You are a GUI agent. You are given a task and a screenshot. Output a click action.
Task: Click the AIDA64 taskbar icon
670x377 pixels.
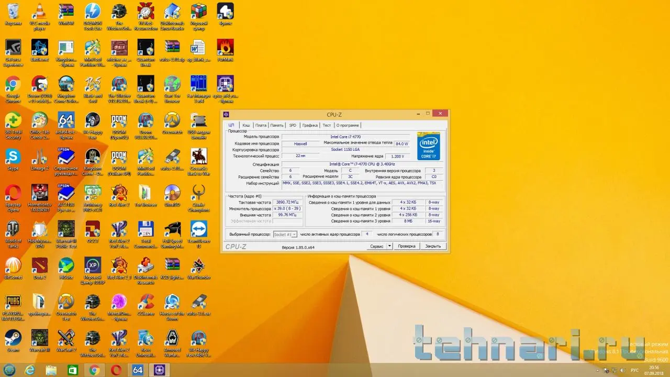coord(138,370)
